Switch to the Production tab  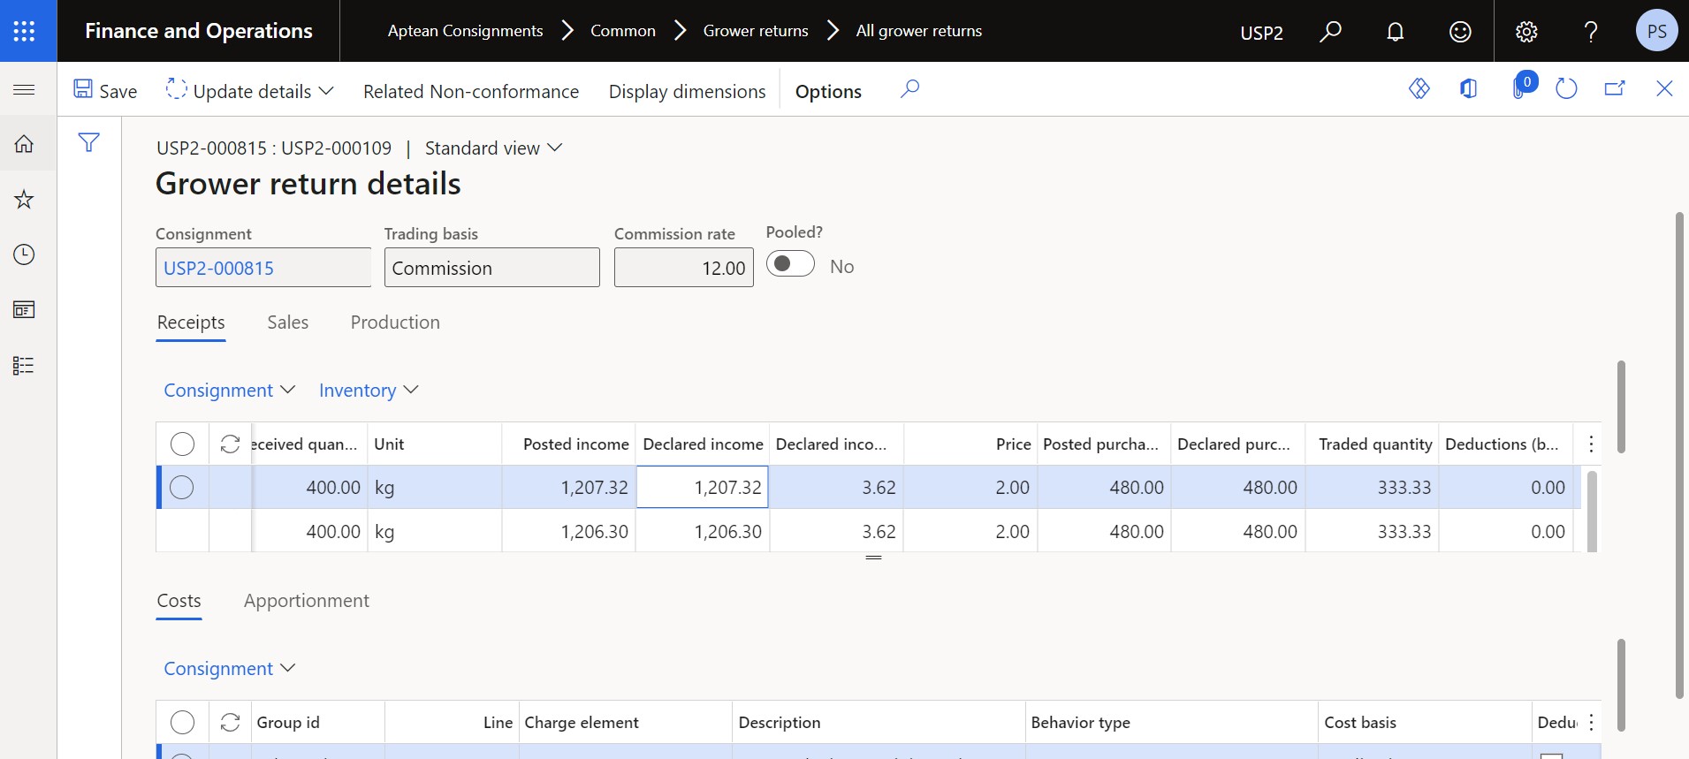tap(395, 323)
